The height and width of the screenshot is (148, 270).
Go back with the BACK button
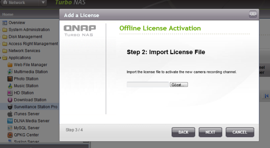coord(183,132)
